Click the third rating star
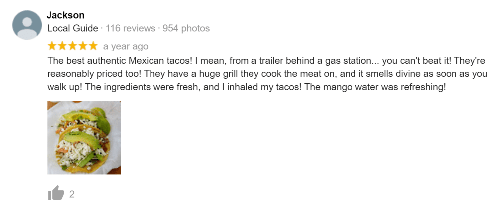Screen dimensions: 503x205 (72, 46)
